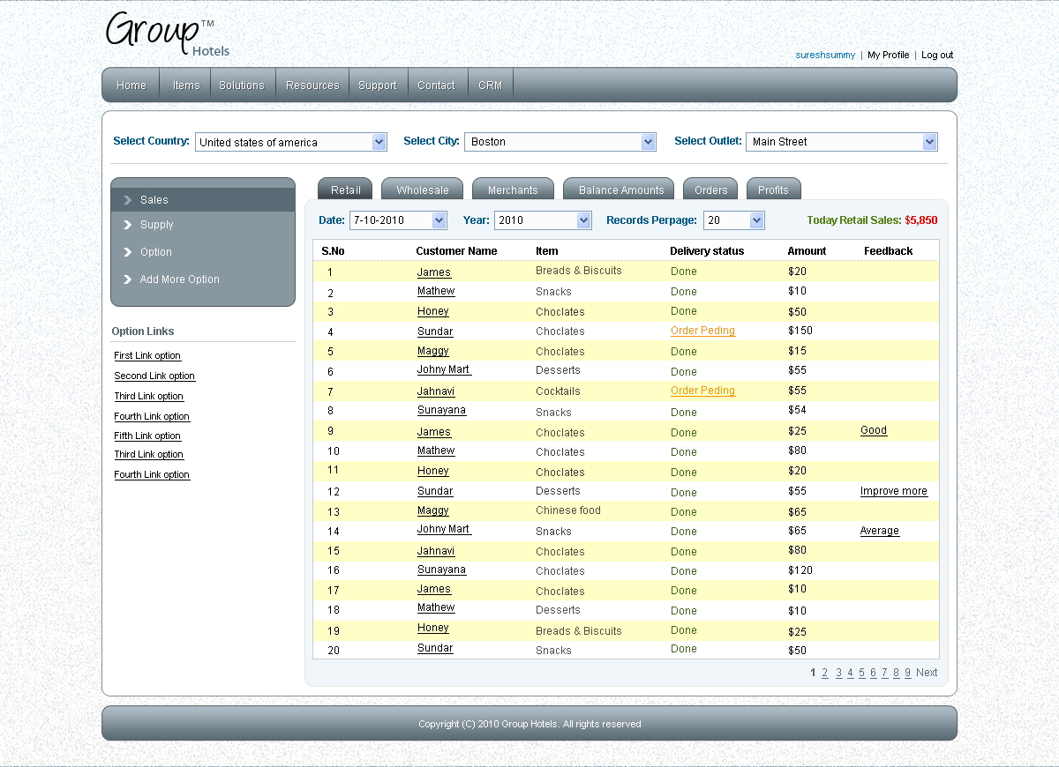The image size is (1059, 767).
Task: Switch to the Wholesale tab
Action: click(423, 190)
